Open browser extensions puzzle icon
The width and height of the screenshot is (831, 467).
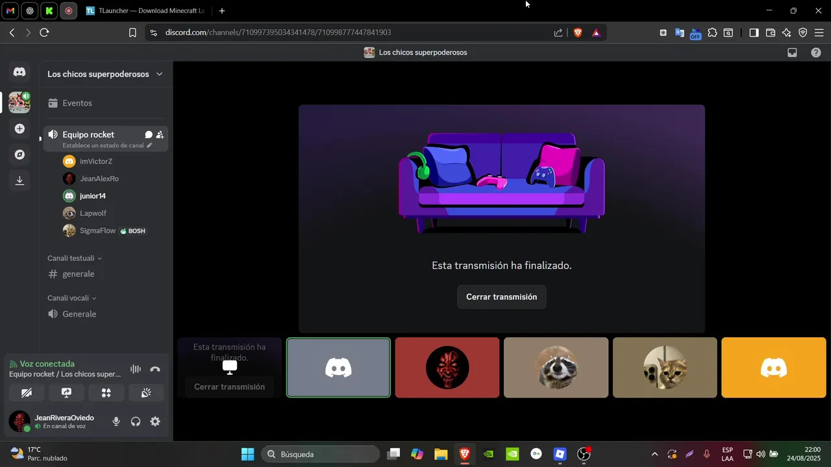click(712, 32)
